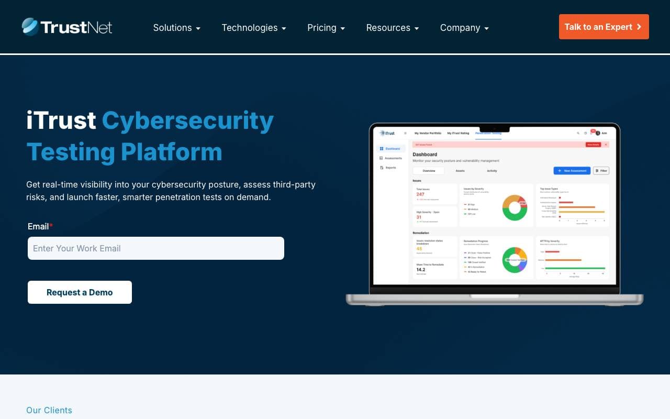Dismiss the red alert banner in the mockup
Image resolution: width=670 pixels, height=419 pixels.
point(606,144)
